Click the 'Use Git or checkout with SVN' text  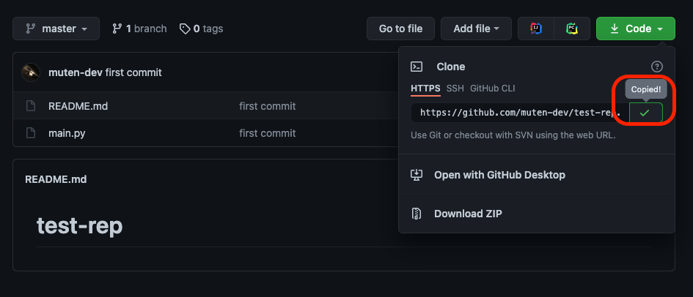point(513,135)
